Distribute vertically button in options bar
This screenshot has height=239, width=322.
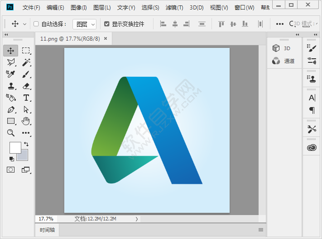(202, 24)
